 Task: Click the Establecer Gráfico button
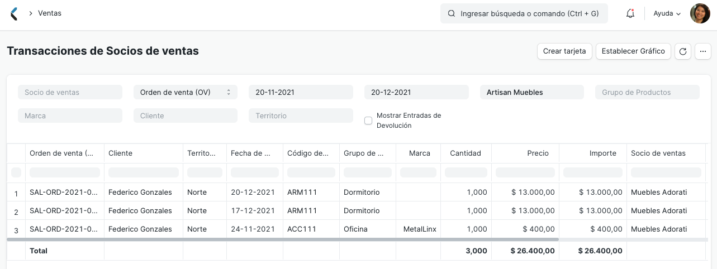(633, 51)
